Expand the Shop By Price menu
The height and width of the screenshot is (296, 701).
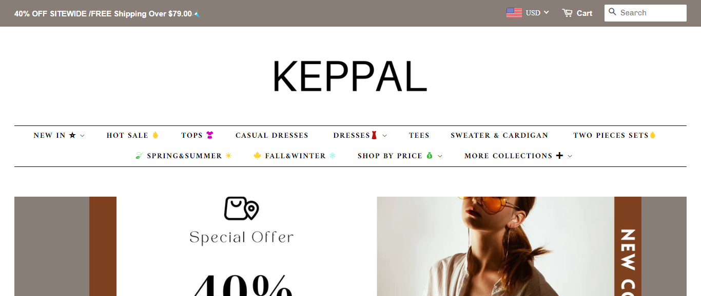[x=400, y=156]
